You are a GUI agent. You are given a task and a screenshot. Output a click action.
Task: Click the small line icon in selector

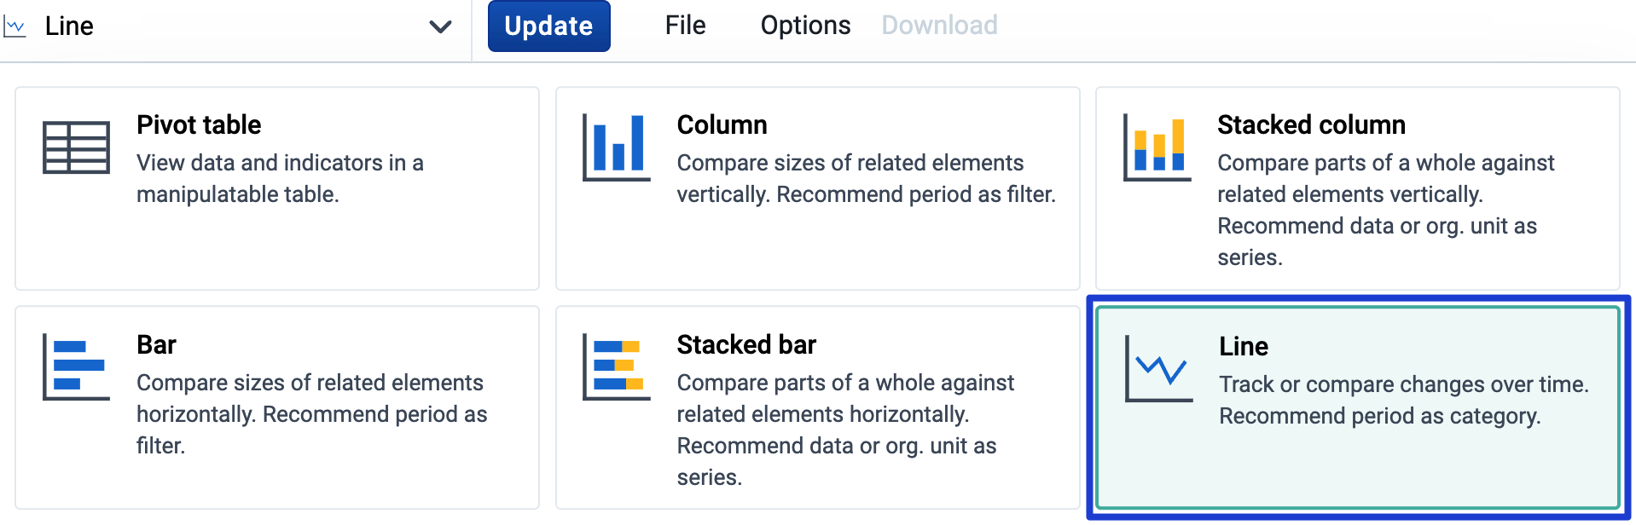click(15, 26)
